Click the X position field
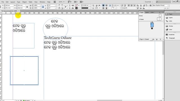The height and width of the screenshot is (101, 180). tap(9, 5)
